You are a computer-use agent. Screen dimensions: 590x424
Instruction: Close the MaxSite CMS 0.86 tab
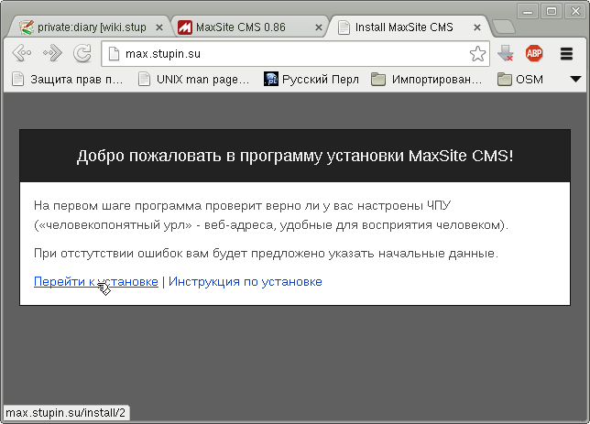click(318, 27)
